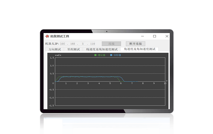Click the blue 实际值 legend swatch

coord(111,55)
